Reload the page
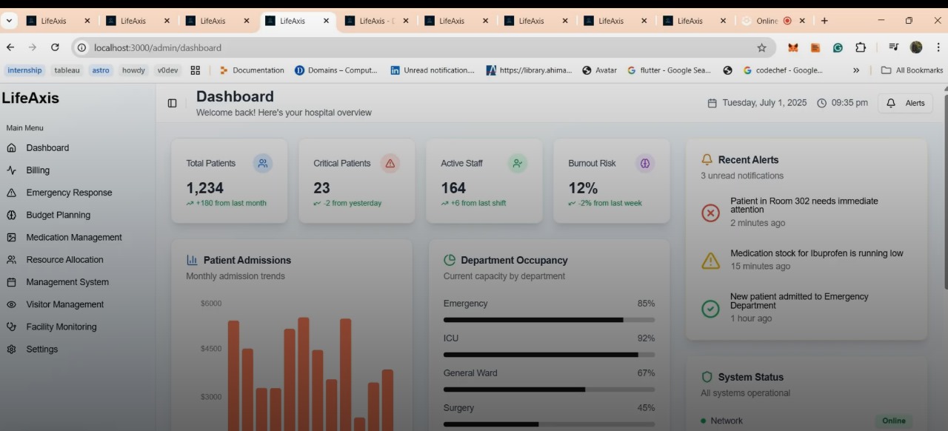948x431 pixels. (x=55, y=47)
